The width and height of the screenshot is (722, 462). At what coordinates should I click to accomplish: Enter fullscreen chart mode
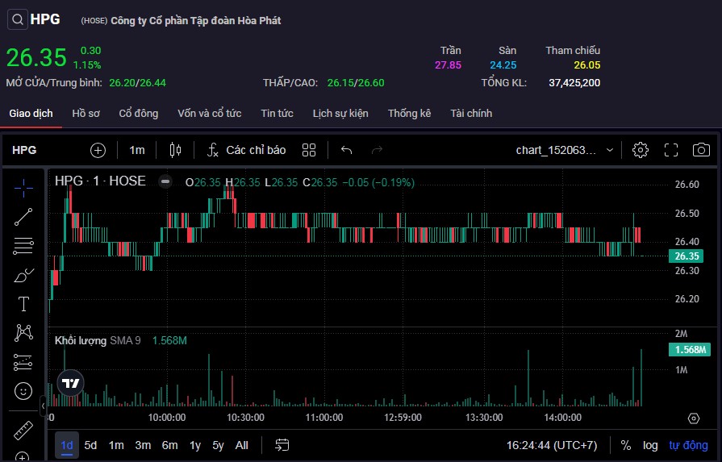[x=671, y=150]
